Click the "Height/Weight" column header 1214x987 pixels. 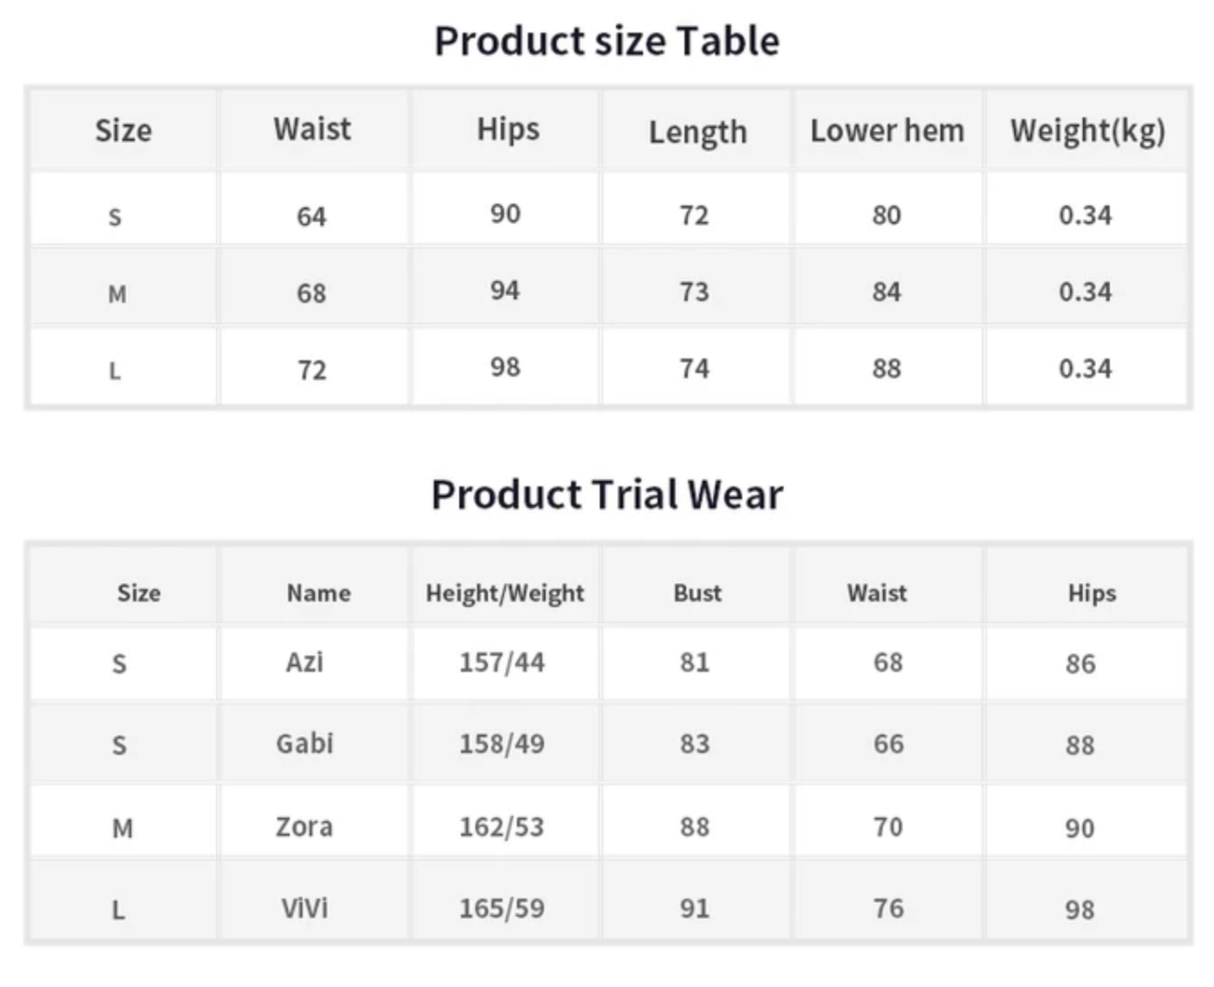[x=505, y=593]
